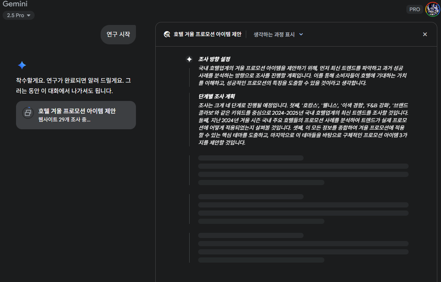The image size is (441, 282).
Task: Click the white sparkle icon by 조사 방향 설정
Action: tap(189, 59)
